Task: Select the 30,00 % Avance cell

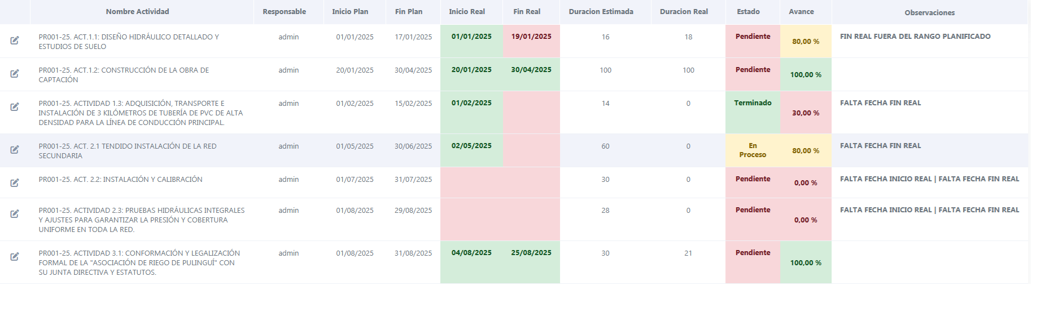Action: [x=806, y=113]
